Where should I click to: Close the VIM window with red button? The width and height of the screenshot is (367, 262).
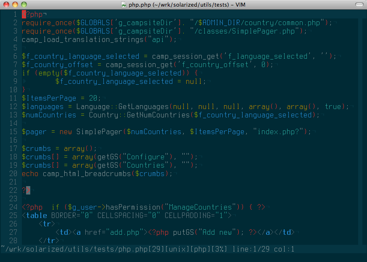coord(6,5)
